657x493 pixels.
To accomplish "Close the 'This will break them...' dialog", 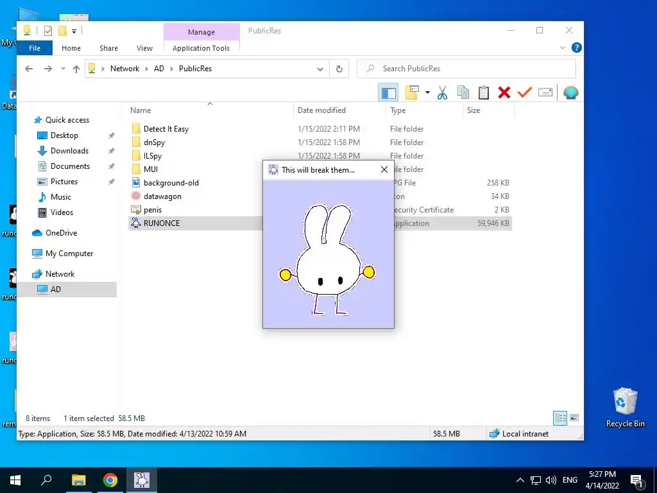I will 384,169.
